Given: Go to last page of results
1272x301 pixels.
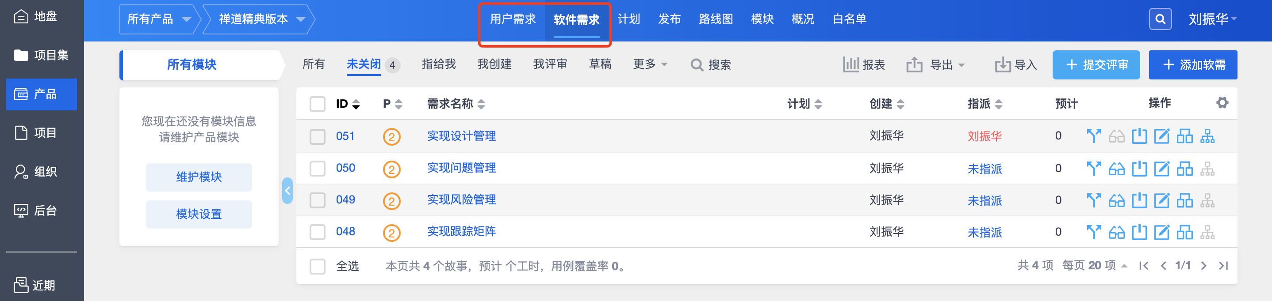Looking at the screenshot, I should click(1223, 266).
